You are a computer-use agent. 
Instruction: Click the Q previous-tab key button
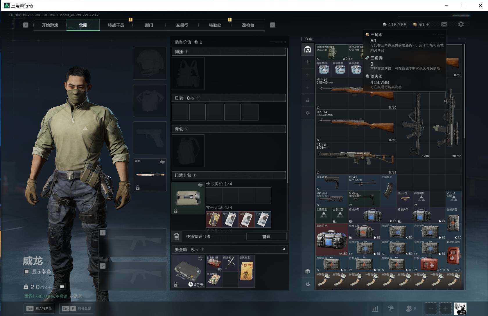26,25
